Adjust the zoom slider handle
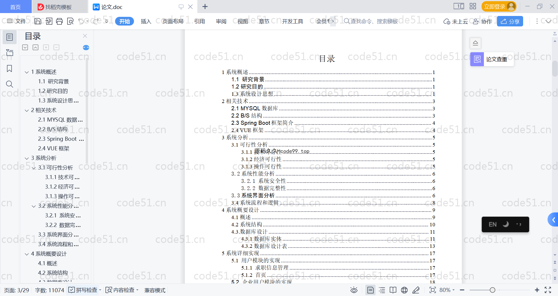This screenshot has width=558, height=296. 492,290
